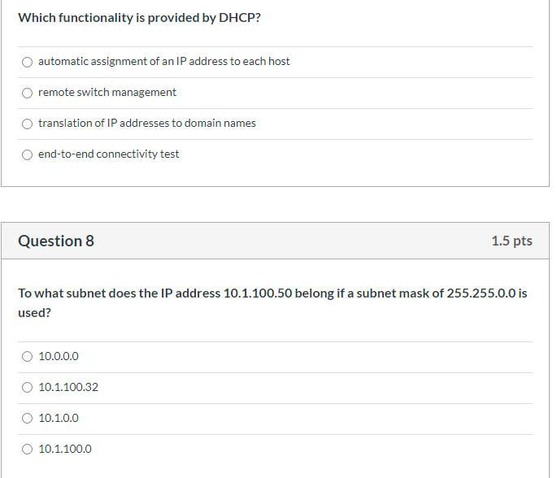Pick the 10.1.100.0 radio button

click(27, 450)
